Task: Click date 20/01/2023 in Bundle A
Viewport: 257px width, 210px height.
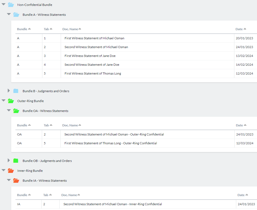Action: (x=244, y=38)
